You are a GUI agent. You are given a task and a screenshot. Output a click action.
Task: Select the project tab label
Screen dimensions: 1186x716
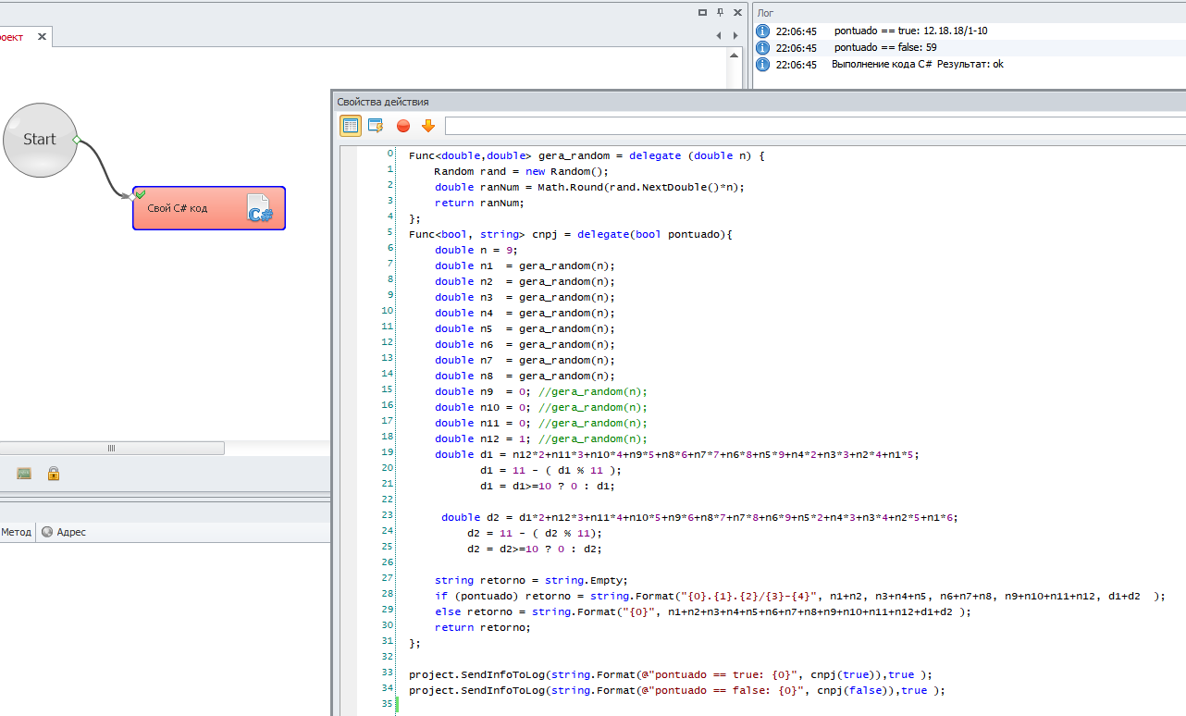(x=11, y=37)
